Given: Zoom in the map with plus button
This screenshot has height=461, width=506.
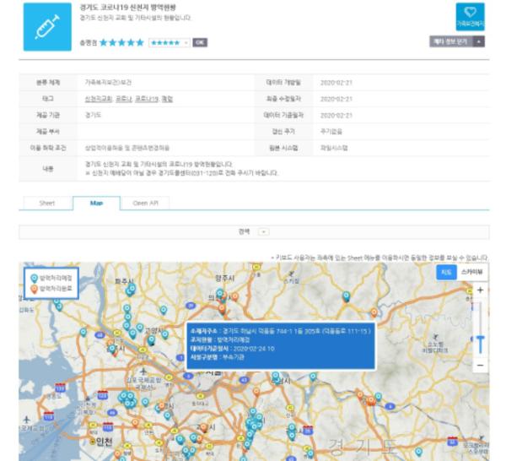Looking at the screenshot, I should (480, 290).
